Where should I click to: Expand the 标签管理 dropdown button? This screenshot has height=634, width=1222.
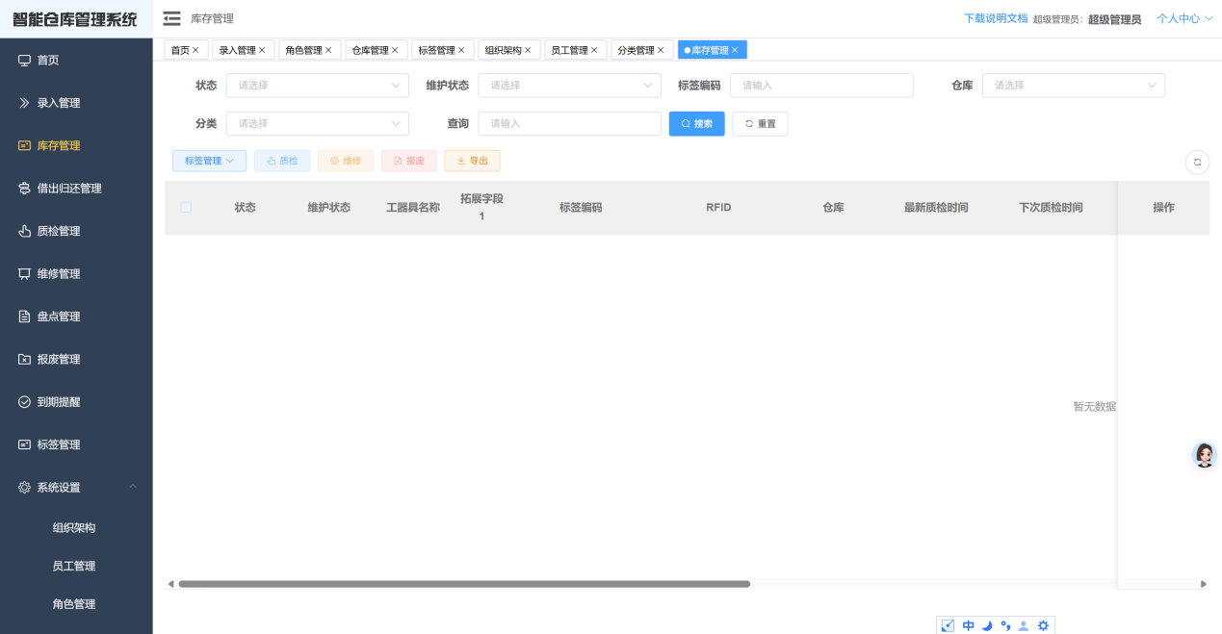[209, 160]
